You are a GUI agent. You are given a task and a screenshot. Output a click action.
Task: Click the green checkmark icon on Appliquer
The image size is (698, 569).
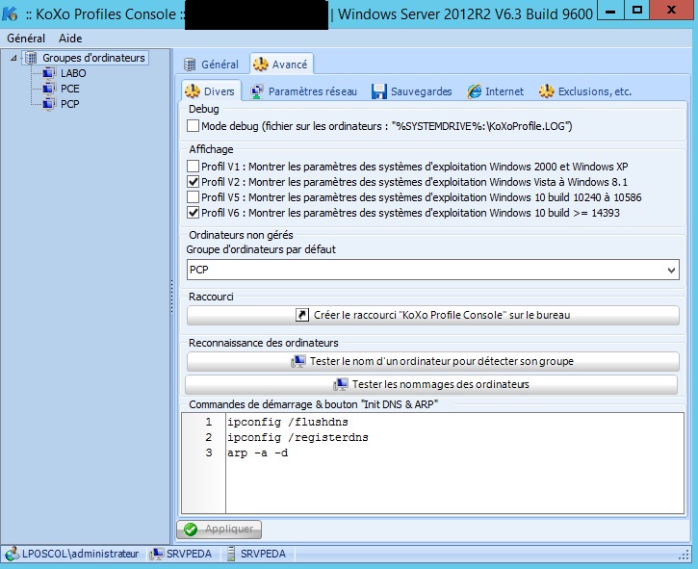pos(191,529)
